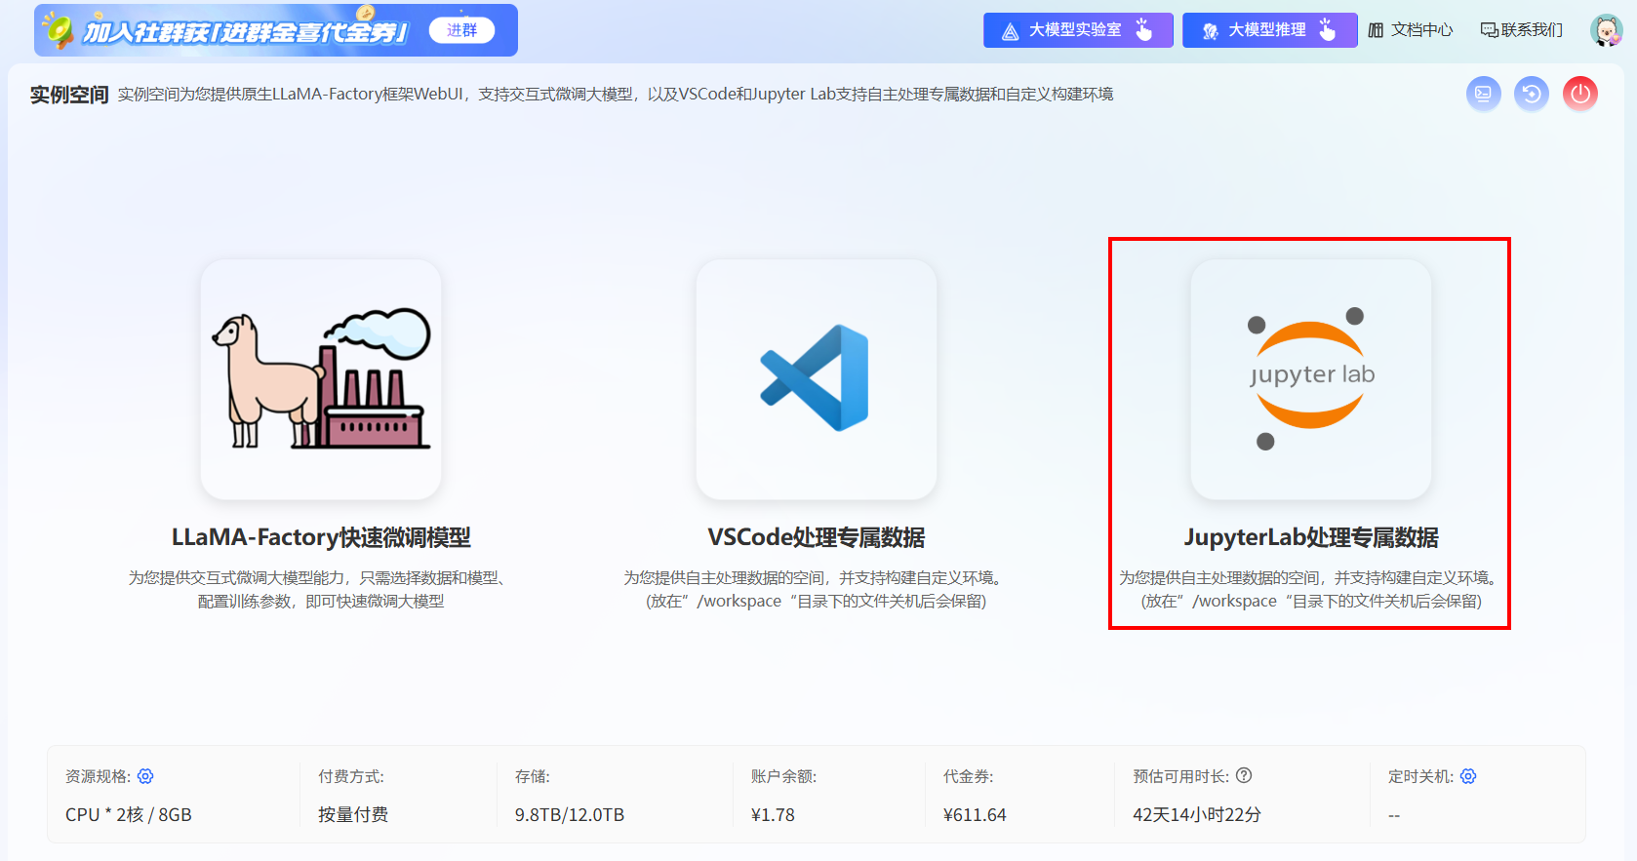The height and width of the screenshot is (861, 1637).
Task: Open 联系我们 in the top navigation
Action: (x=1522, y=30)
